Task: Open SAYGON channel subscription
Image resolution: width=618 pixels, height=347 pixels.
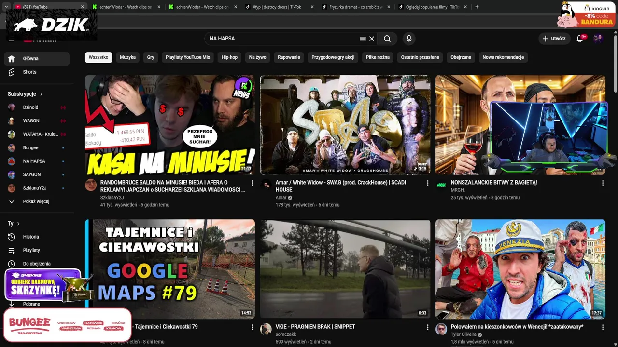Action: pyautogui.click(x=37, y=175)
